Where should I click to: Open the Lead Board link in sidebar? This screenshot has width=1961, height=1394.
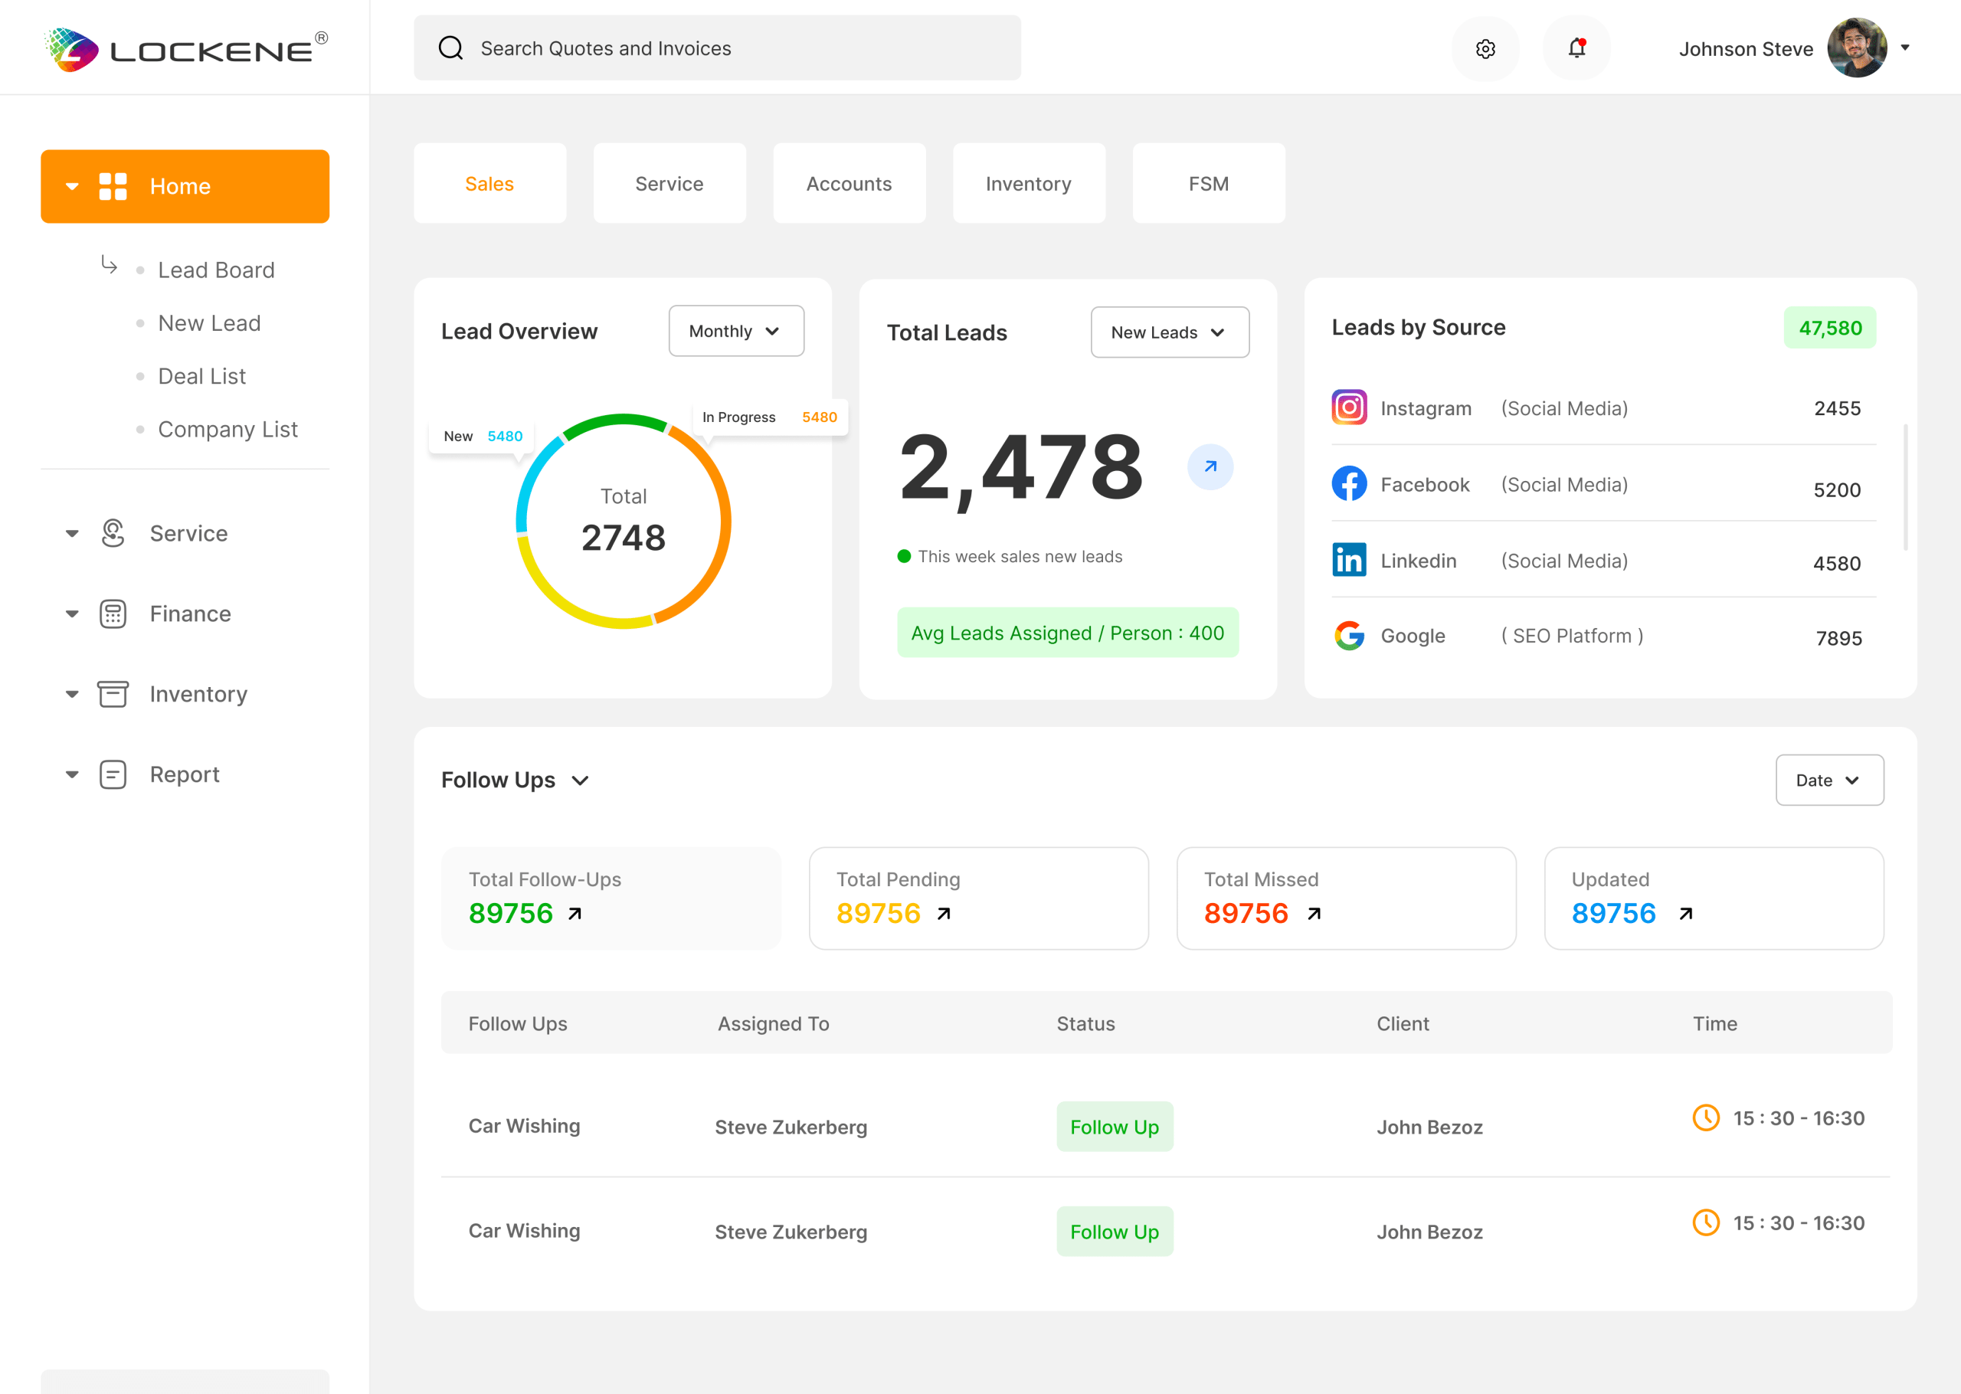click(x=216, y=270)
